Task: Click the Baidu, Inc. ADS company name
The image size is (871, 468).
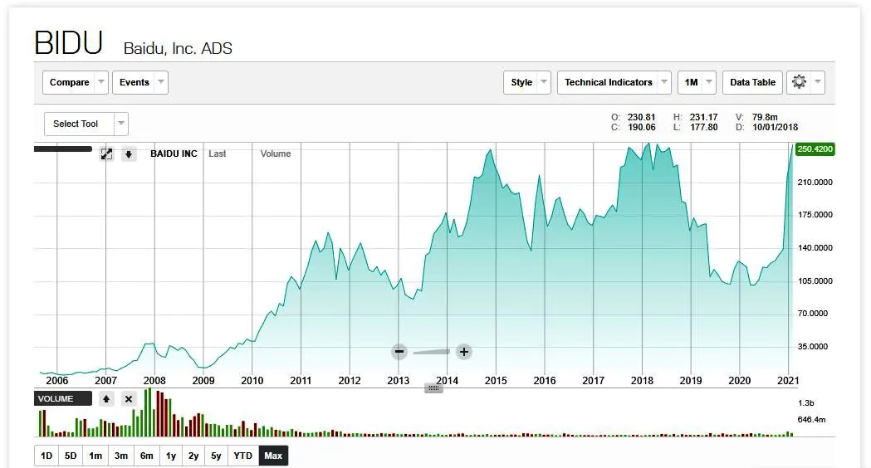Action: coord(178,49)
